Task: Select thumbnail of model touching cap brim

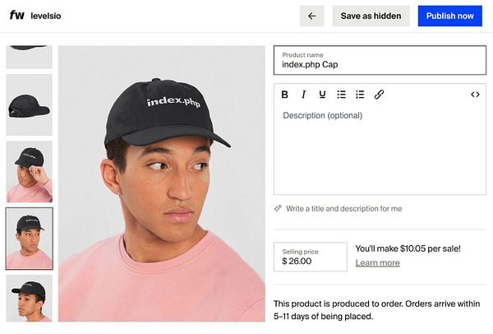Action: (x=29, y=171)
